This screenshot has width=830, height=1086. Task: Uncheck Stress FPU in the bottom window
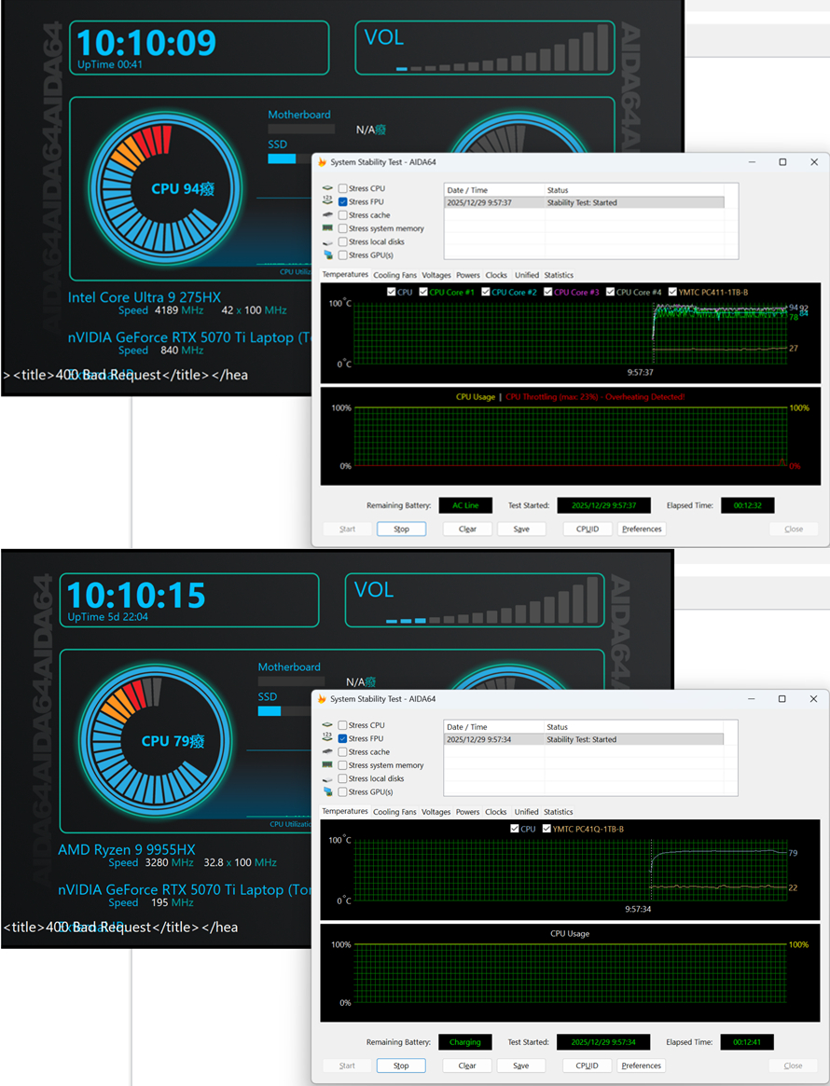[x=343, y=739]
